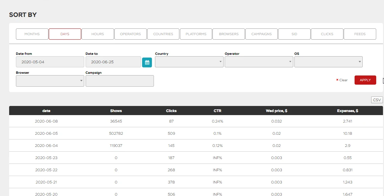Open the CAMPAIGNS tab
Screen dimensions: 384x196
click(262, 34)
